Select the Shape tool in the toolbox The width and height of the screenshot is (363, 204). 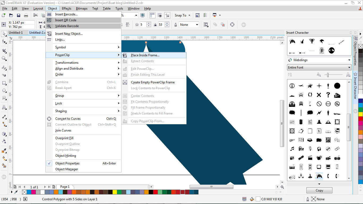point(4,41)
